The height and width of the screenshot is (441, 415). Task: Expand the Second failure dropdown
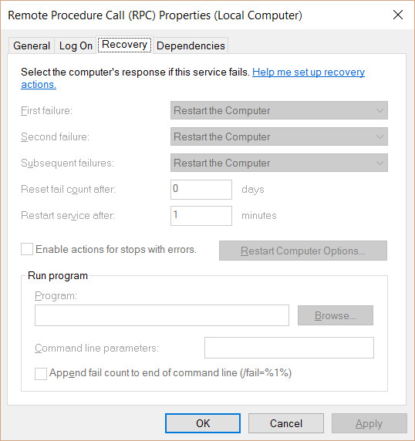(278, 136)
